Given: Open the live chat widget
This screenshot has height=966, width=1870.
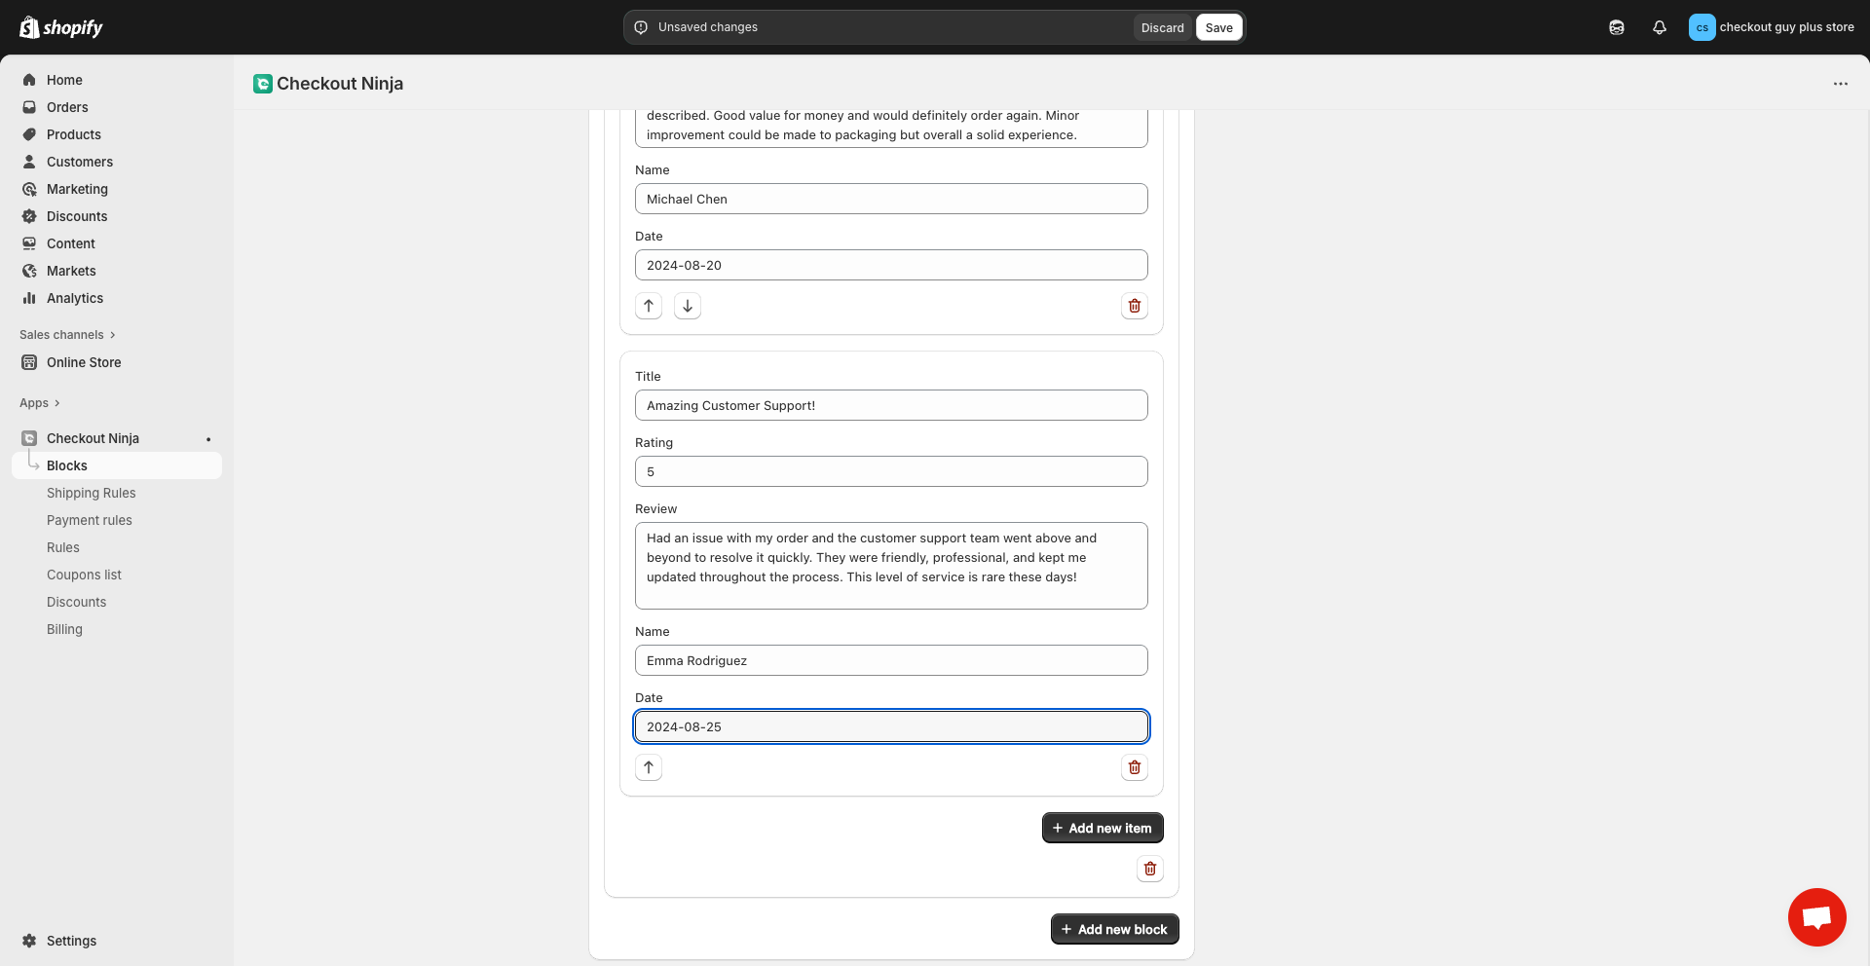Looking at the screenshot, I should [1816, 916].
